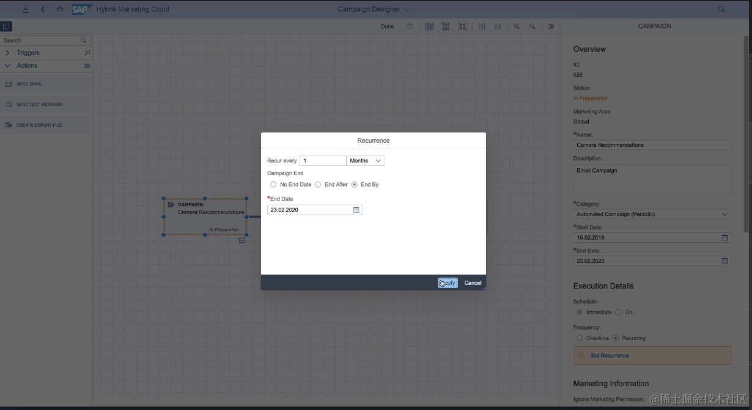Click the collapse all nodes icon
The image size is (752, 410).
[498, 26]
